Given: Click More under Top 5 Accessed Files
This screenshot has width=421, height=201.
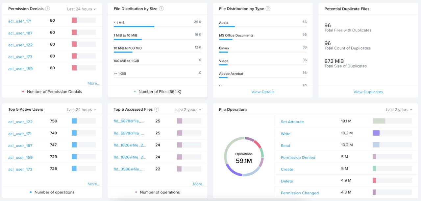Looking at the screenshot, I should 198,184.
